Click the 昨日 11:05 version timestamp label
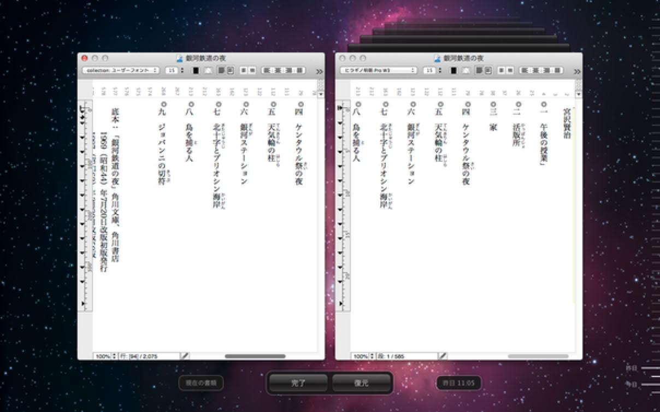The height and width of the screenshot is (412, 660). click(x=458, y=383)
